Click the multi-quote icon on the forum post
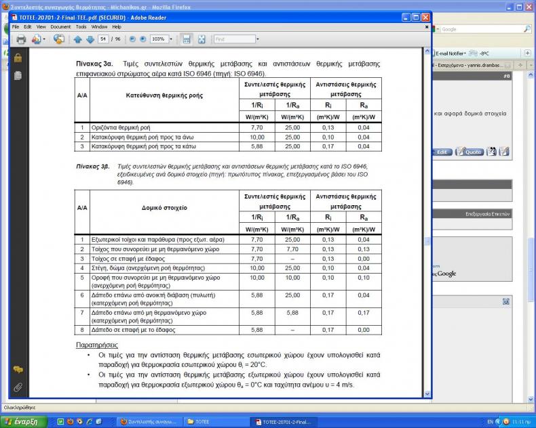This screenshot has height=428, width=536. pos(492,152)
